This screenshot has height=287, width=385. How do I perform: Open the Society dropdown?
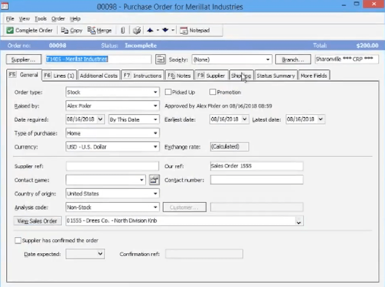[x=268, y=60]
